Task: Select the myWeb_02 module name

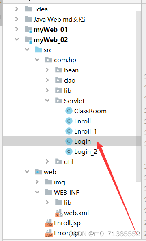Action: (x=51, y=39)
